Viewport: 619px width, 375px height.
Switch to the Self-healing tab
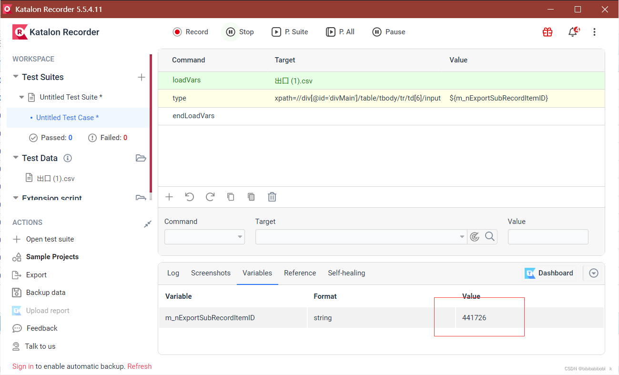pyautogui.click(x=346, y=273)
